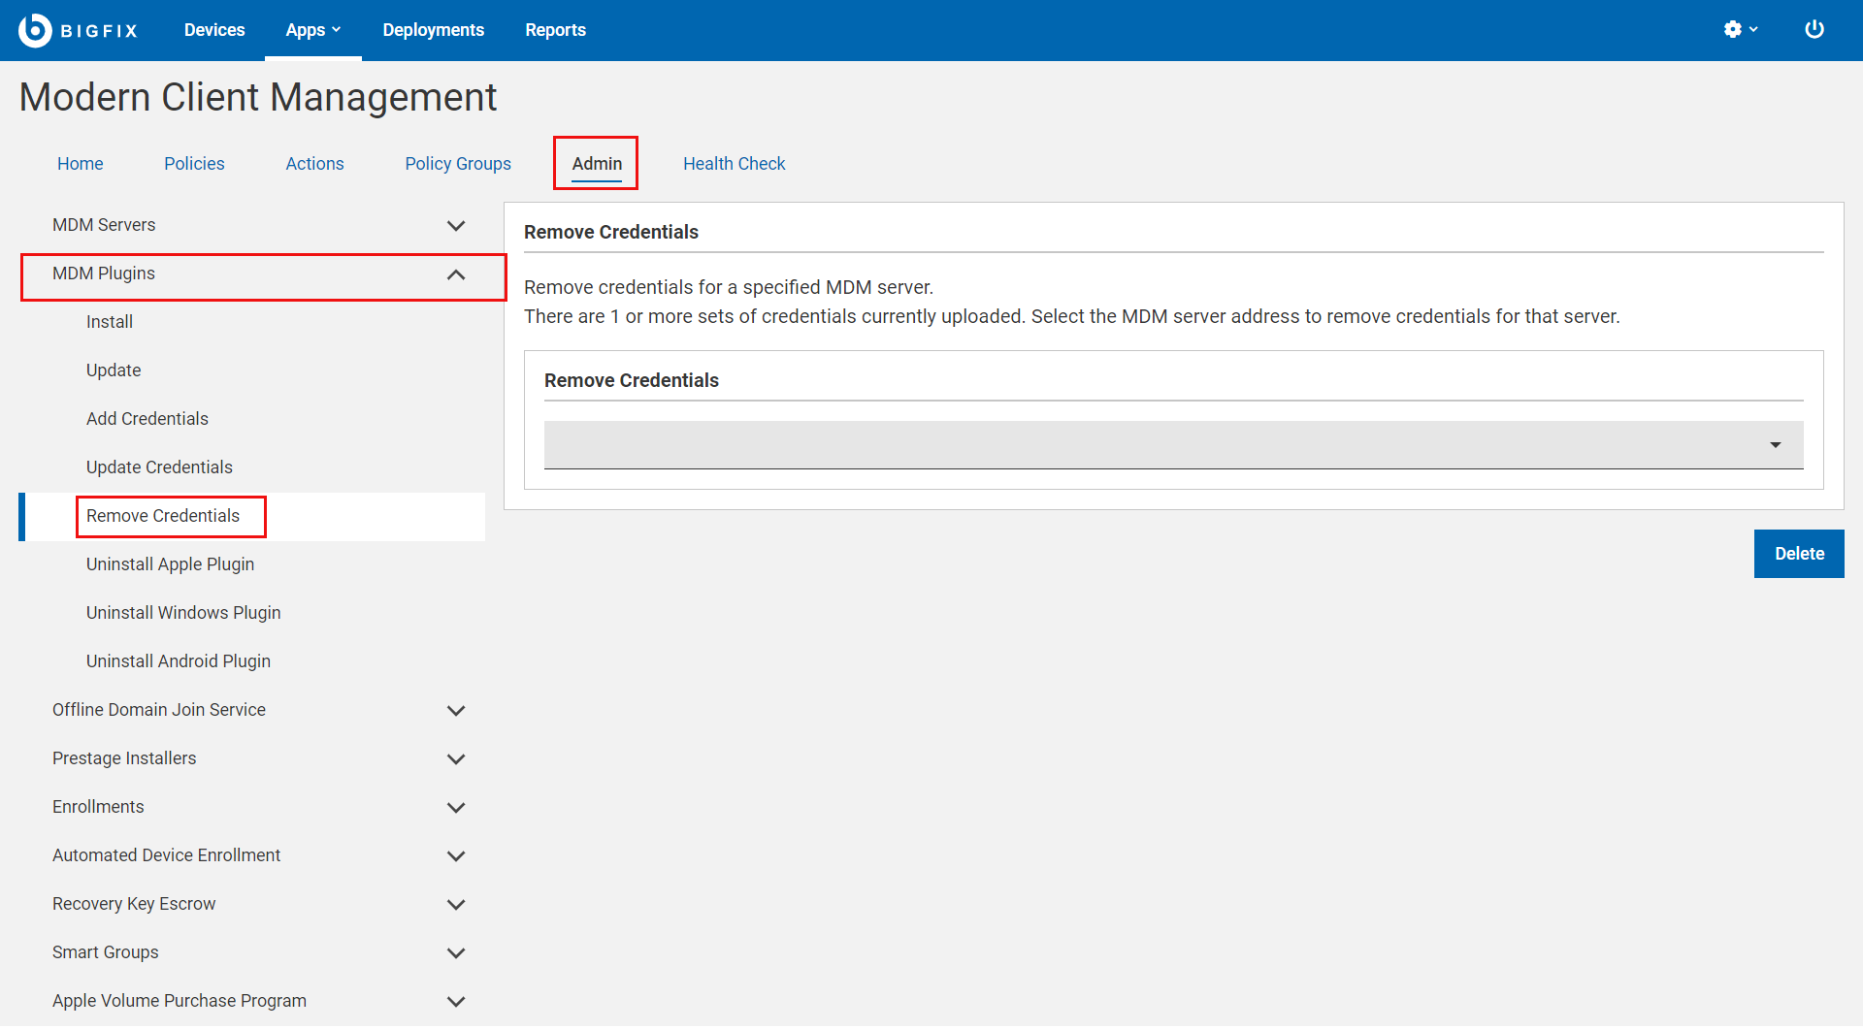Switch to the Policy Groups tab

point(457,164)
